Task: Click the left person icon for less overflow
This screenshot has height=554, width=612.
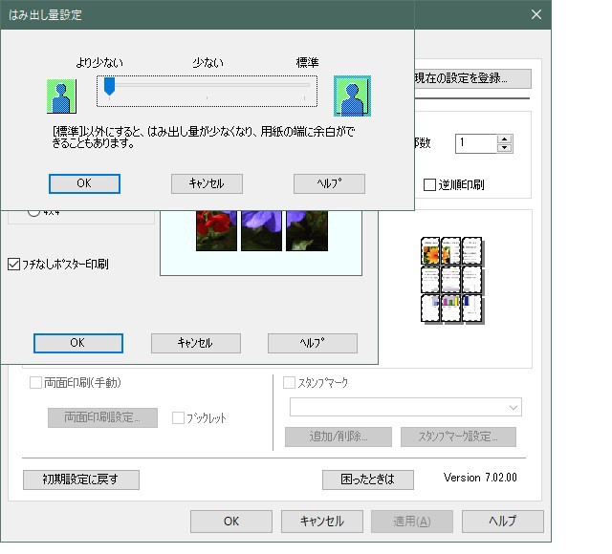Action: 62,96
